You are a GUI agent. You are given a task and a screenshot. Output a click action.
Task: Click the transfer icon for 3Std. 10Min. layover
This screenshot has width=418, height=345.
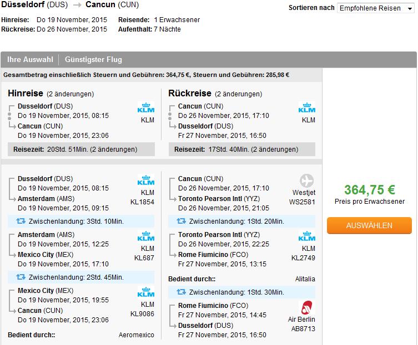pos(21,221)
